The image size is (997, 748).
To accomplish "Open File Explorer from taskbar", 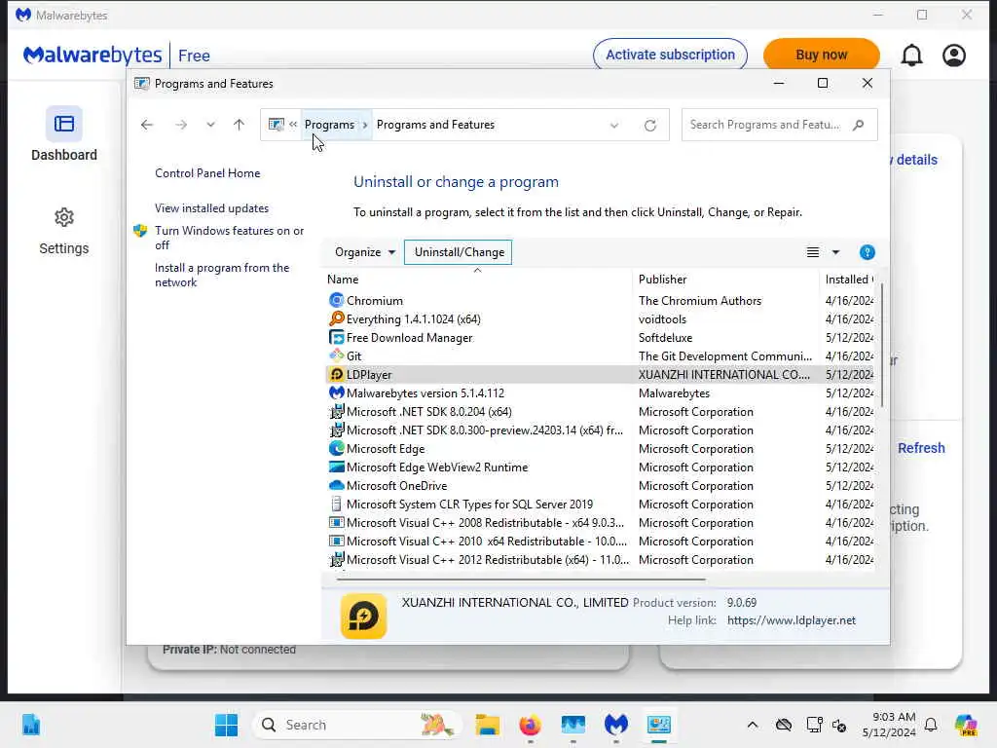I will coord(487,725).
